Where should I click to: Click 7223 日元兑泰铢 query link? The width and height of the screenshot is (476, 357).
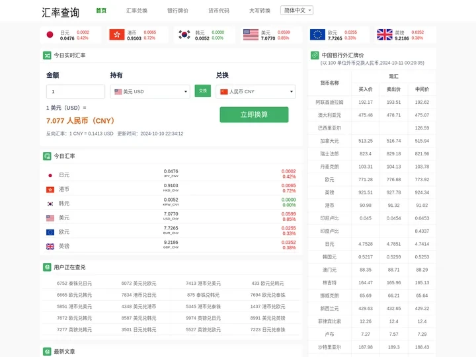[268, 329]
